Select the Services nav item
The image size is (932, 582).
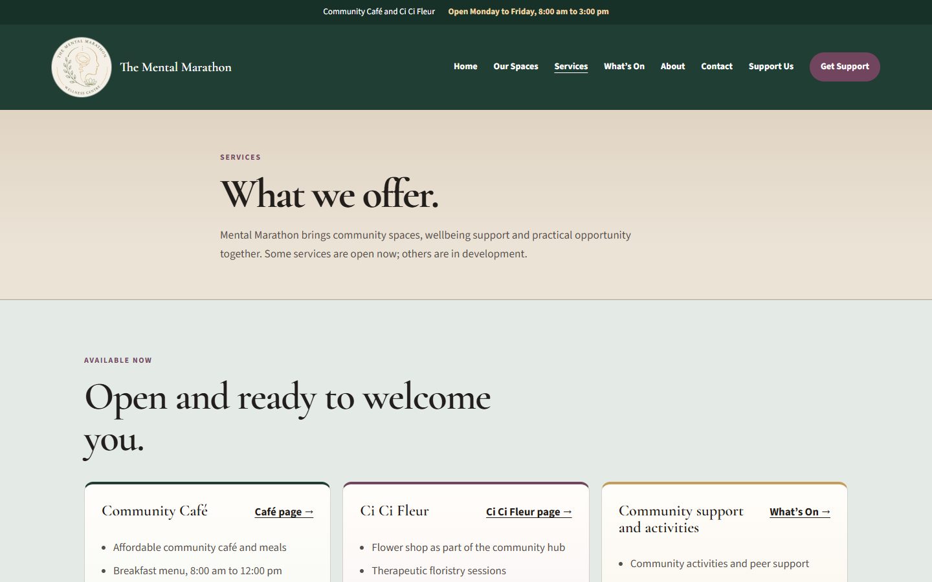(571, 67)
